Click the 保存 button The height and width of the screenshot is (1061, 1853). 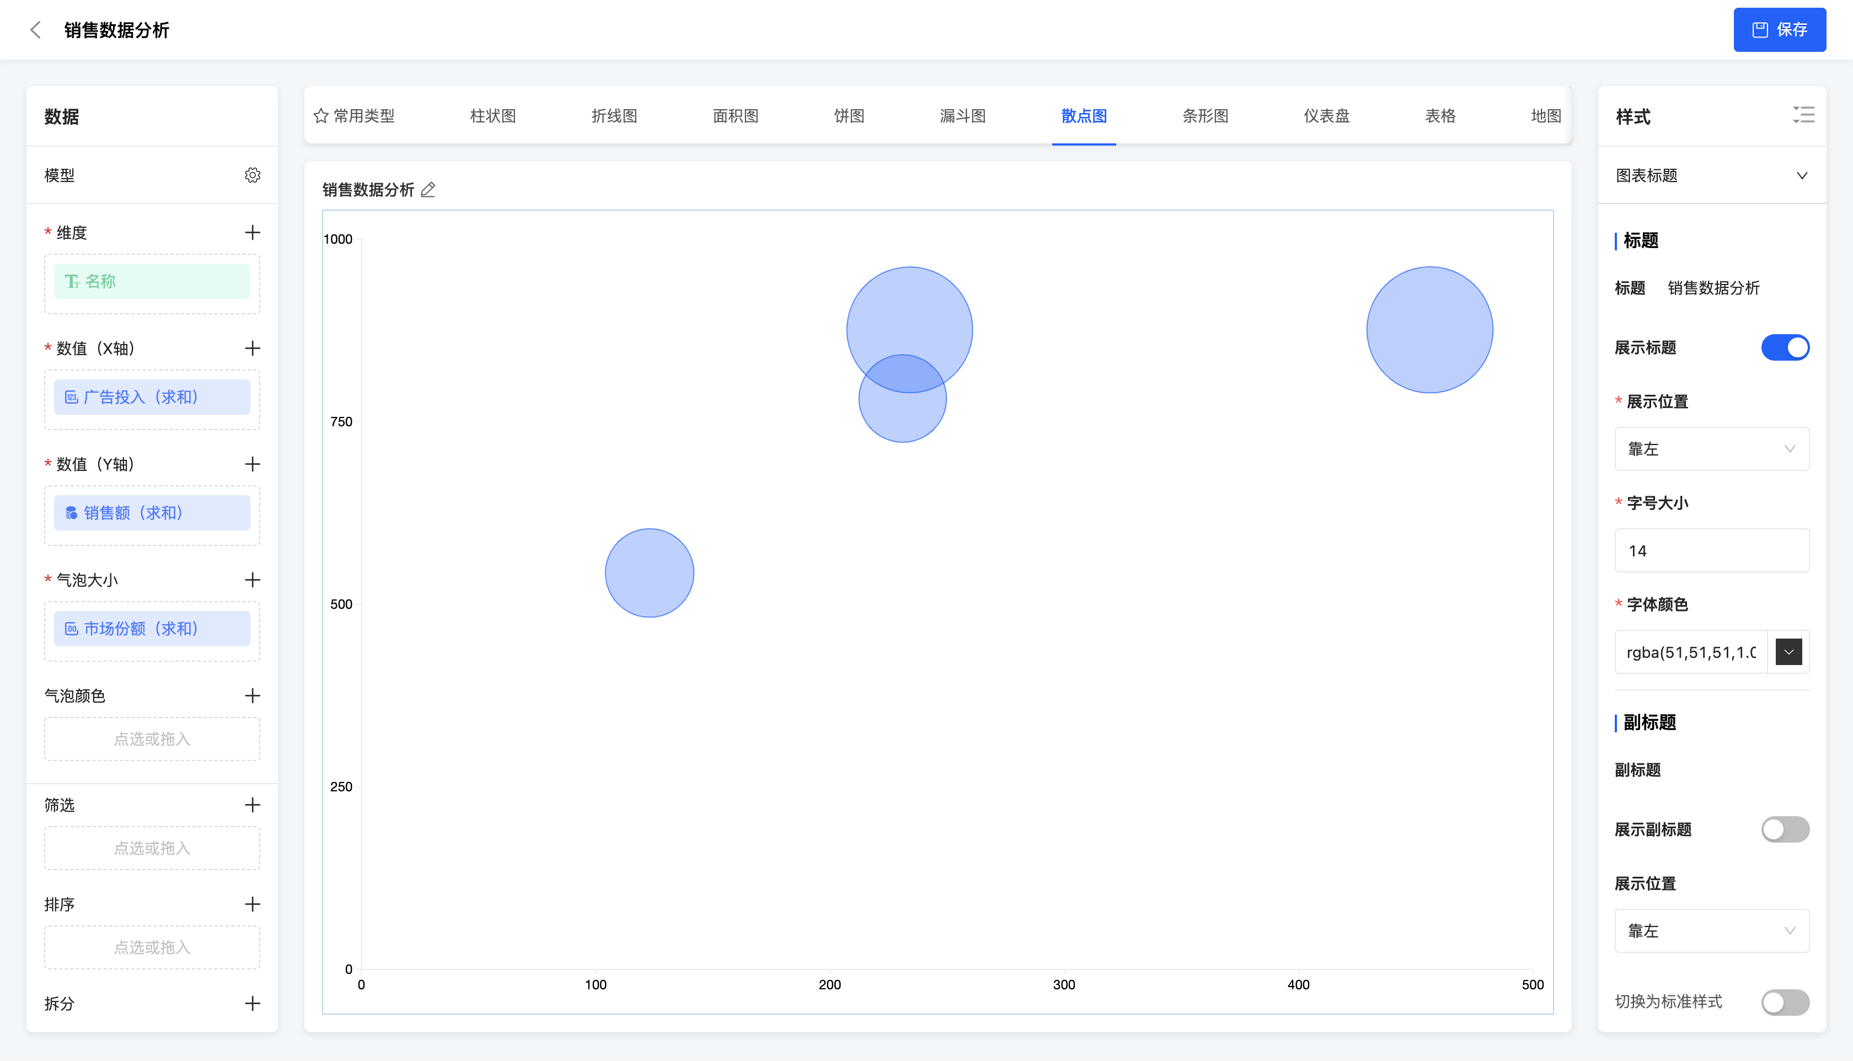point(1779,30)
